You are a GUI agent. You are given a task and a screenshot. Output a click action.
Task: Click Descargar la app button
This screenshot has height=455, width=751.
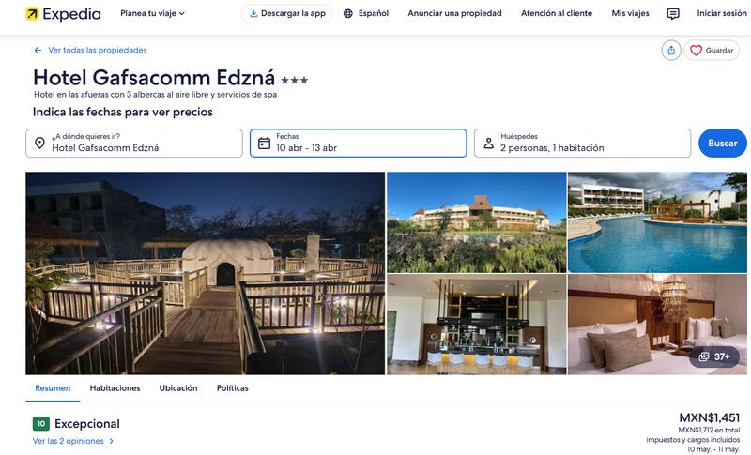point(287,13)
